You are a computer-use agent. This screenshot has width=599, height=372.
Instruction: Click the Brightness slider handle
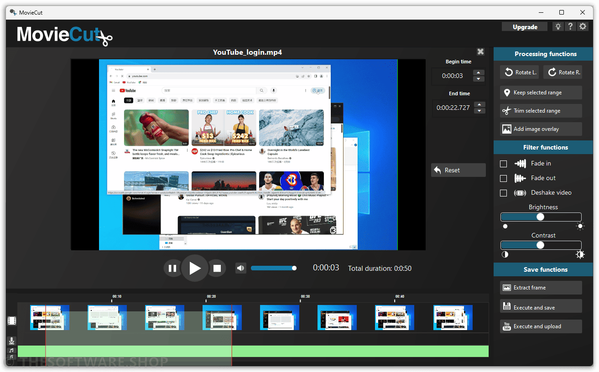(541, 217)
